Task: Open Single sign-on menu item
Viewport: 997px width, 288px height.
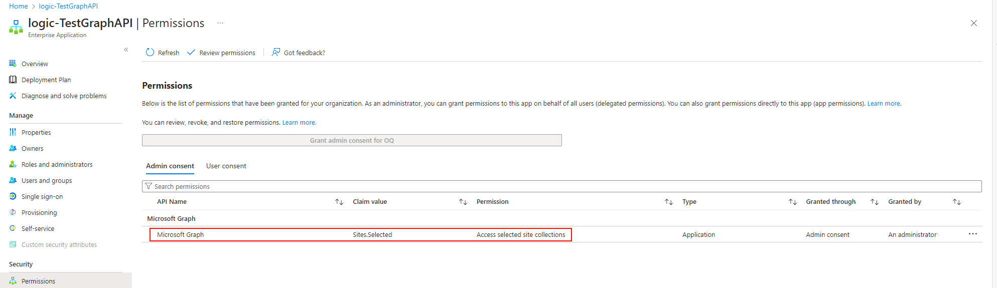Action: (x=42, y=196)
